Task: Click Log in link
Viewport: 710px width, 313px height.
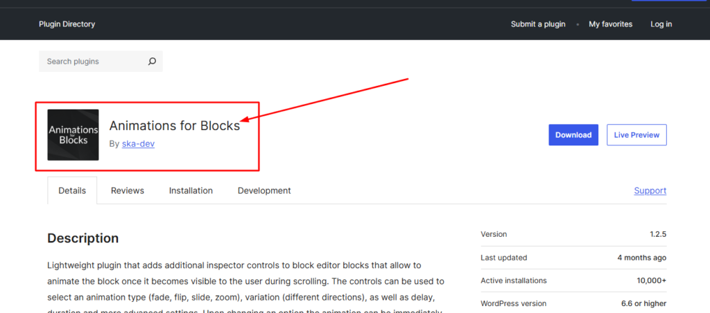Action: (x=661, y=24)
